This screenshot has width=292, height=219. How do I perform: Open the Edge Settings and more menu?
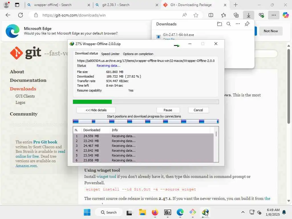pyautogui.click(x=273, y=15)
